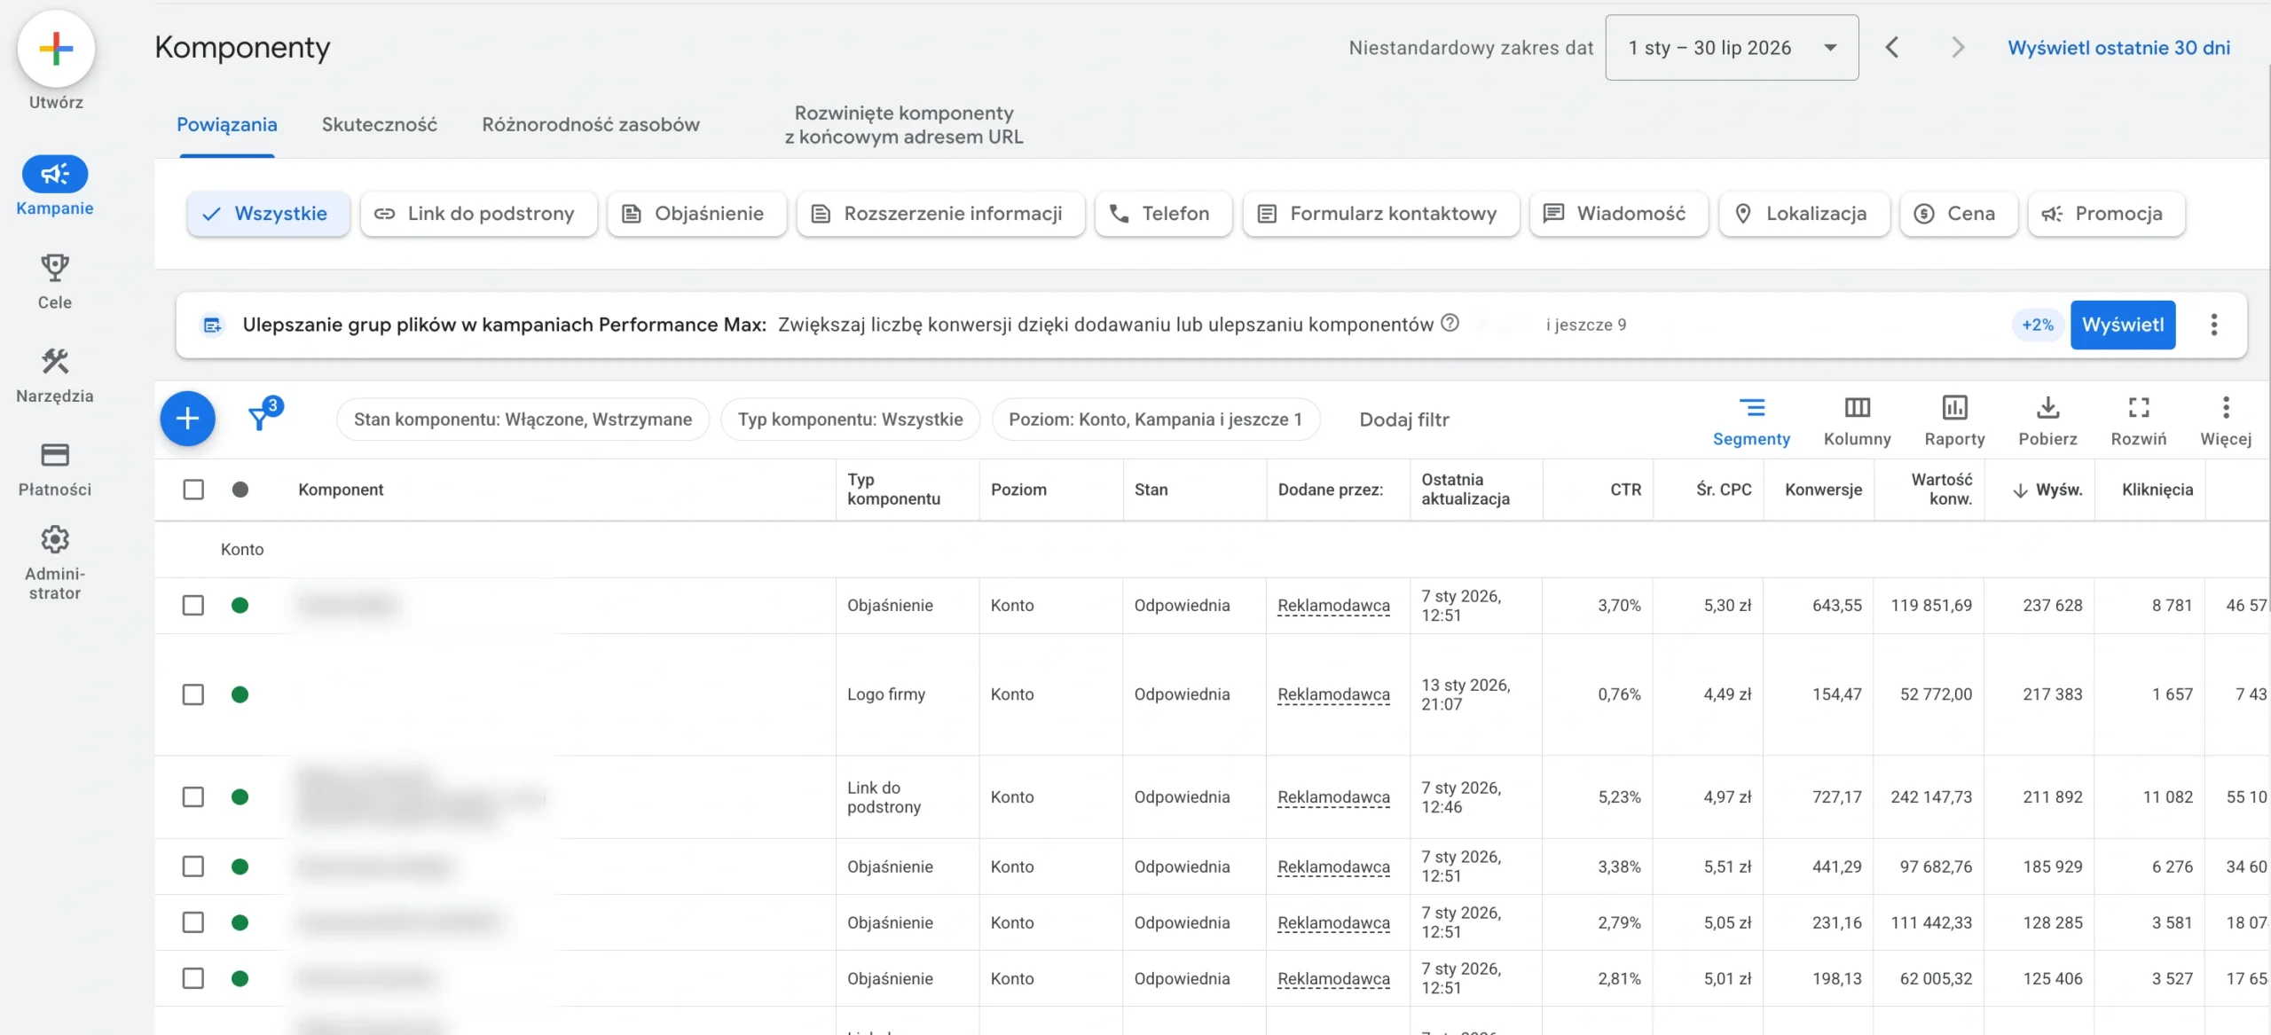Sort by Kliknięcia column header
2271x1035 pixels.
click(x=2157, y=490)
